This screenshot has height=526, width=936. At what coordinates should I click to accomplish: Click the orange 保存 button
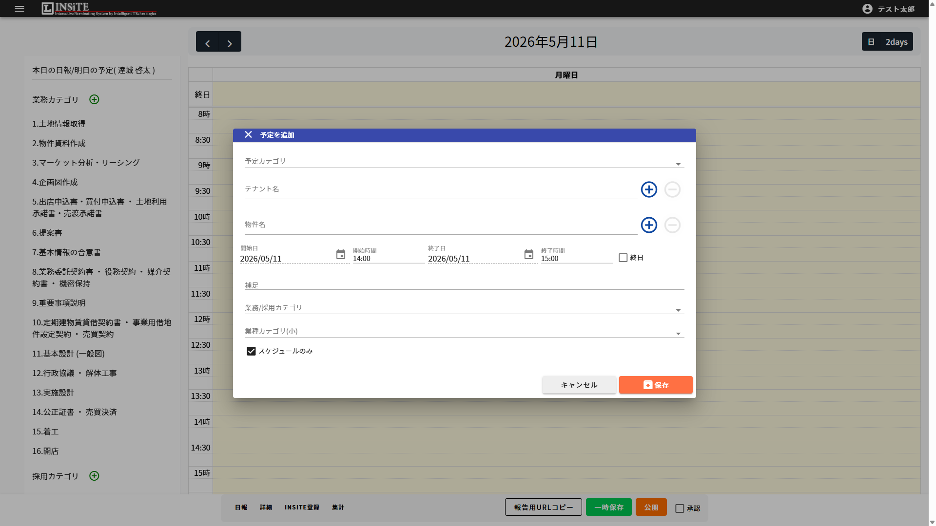pyautogui.click(x=656, y=385)
